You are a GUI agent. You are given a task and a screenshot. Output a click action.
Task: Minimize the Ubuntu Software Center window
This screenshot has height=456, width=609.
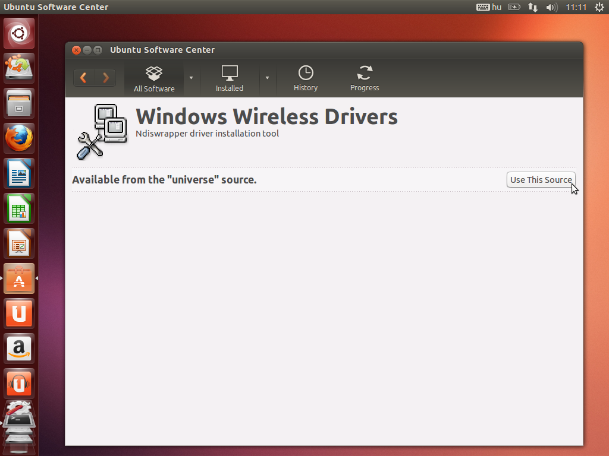87,50
